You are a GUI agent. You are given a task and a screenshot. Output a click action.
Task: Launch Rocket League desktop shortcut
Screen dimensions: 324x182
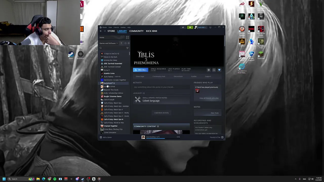(251, 56)
